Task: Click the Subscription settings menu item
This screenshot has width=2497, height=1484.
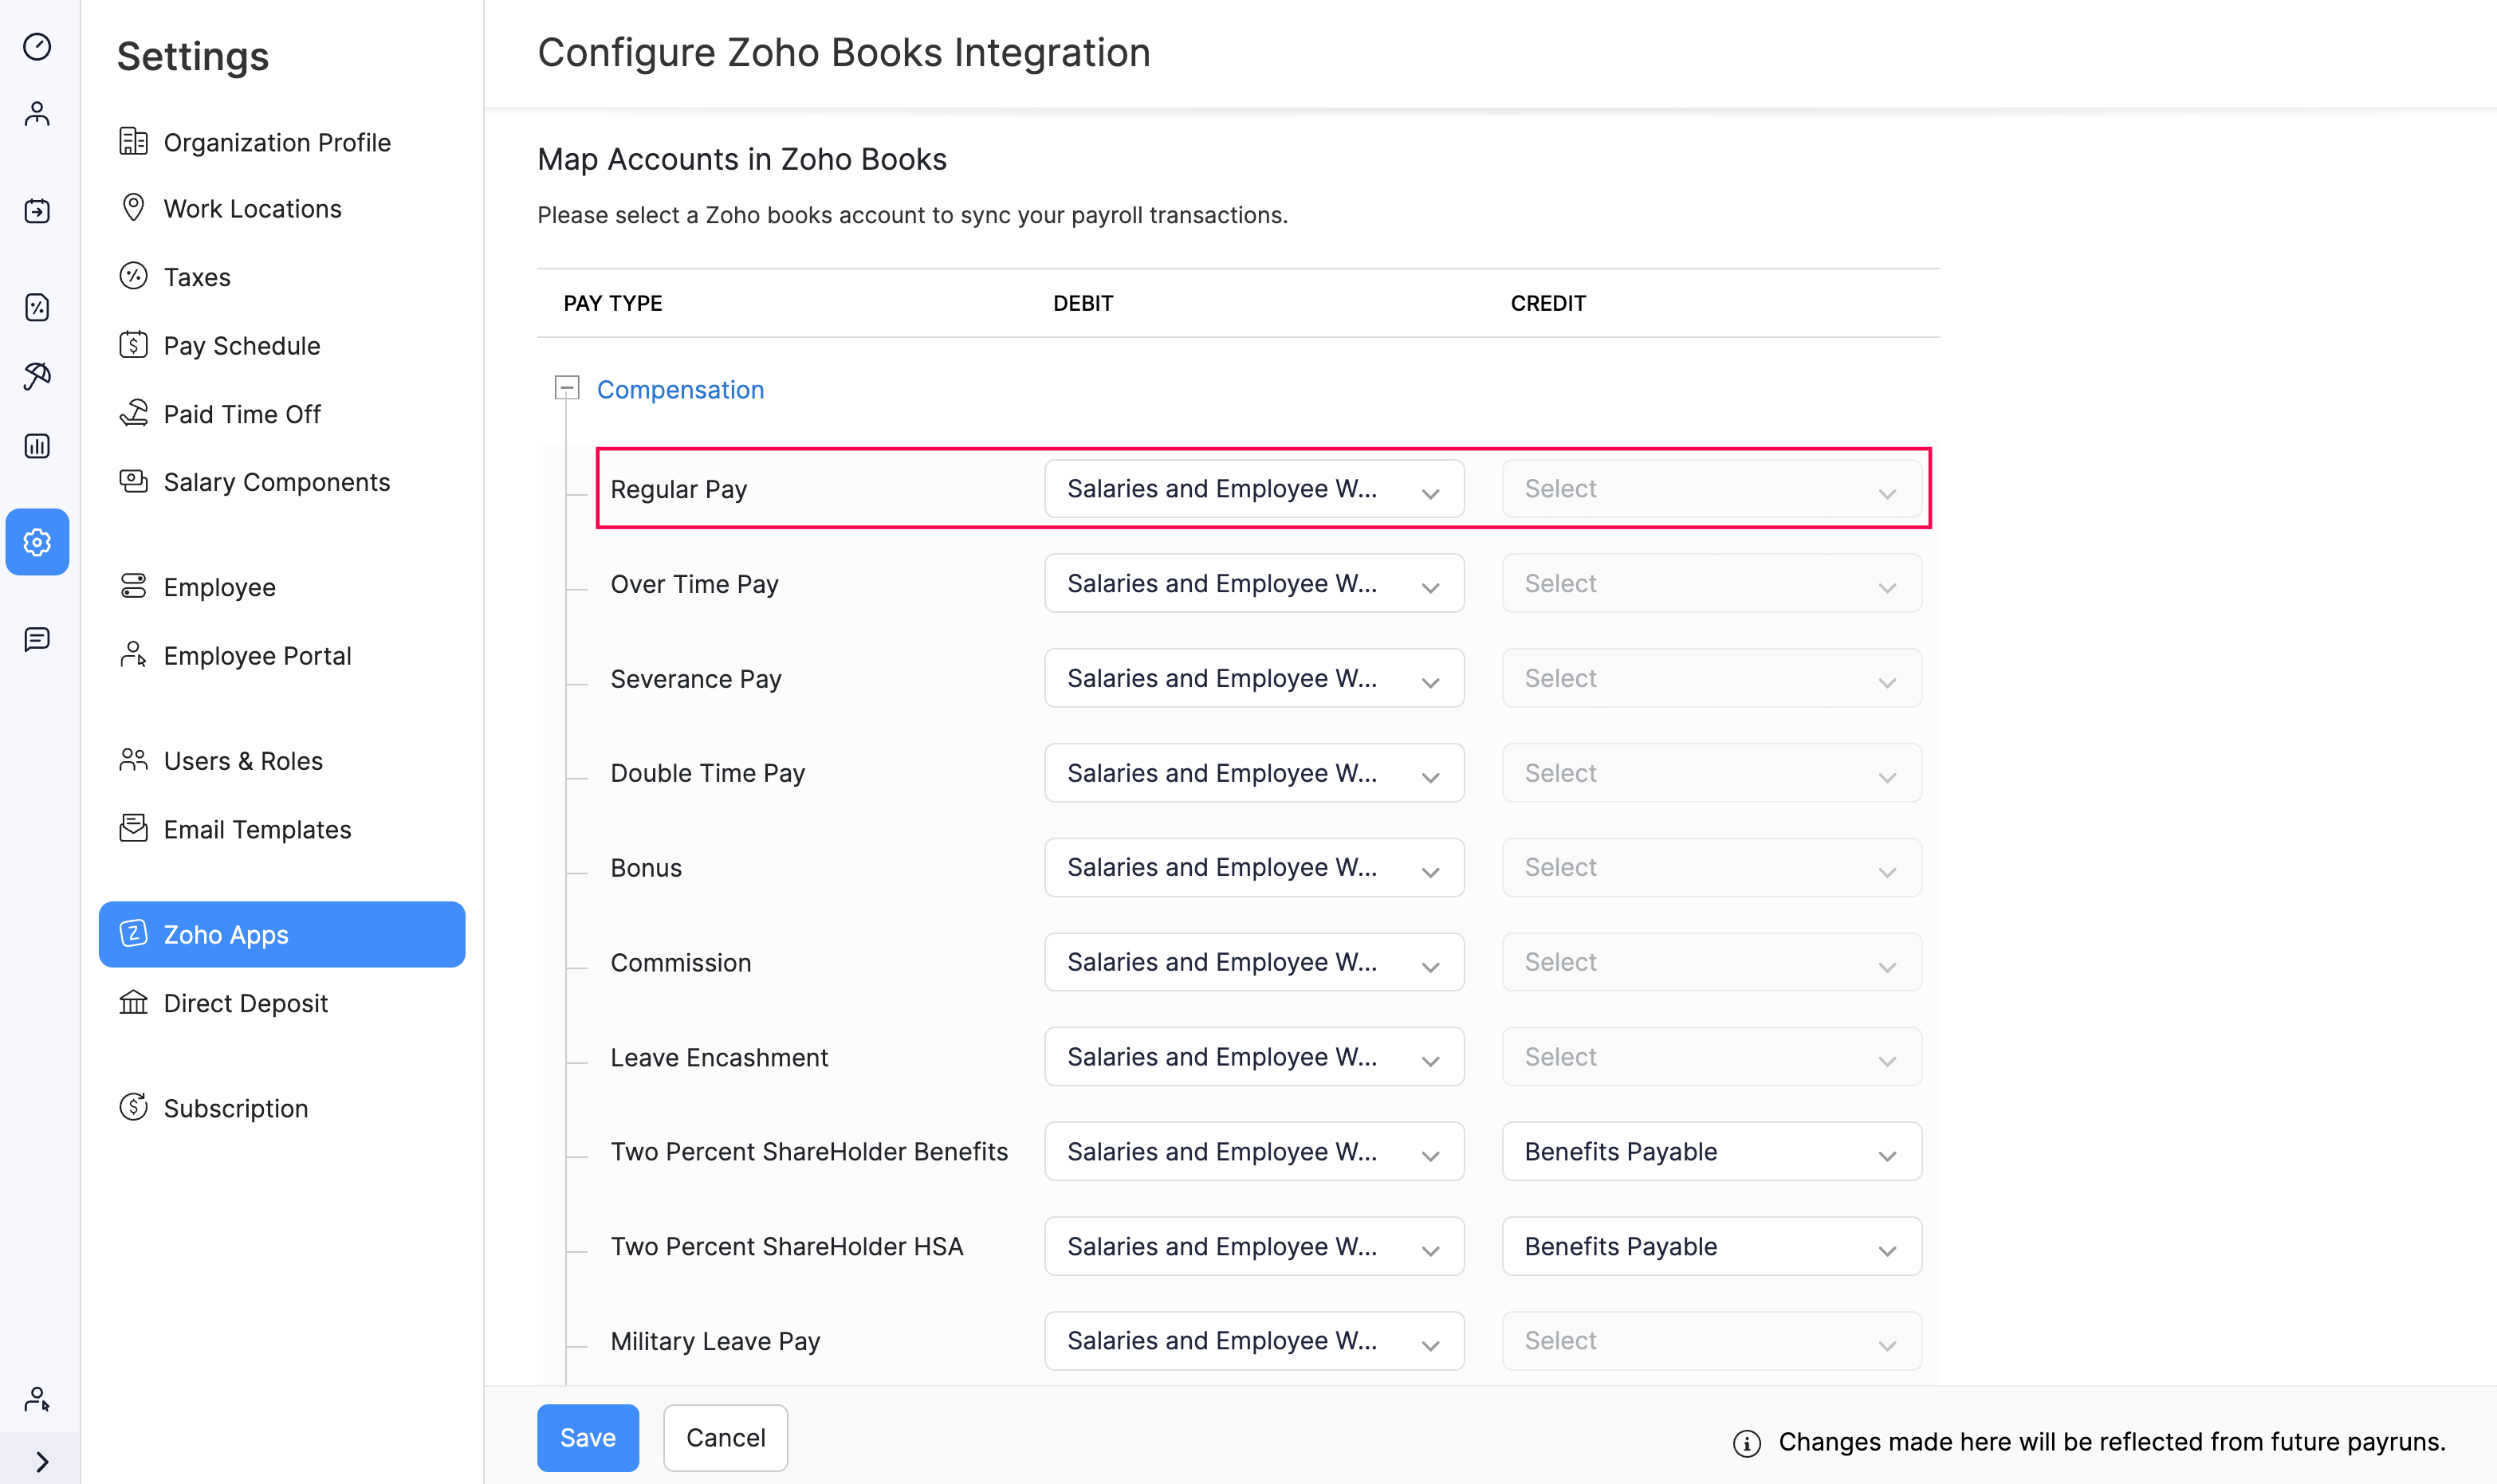Action: (237, 1108)
